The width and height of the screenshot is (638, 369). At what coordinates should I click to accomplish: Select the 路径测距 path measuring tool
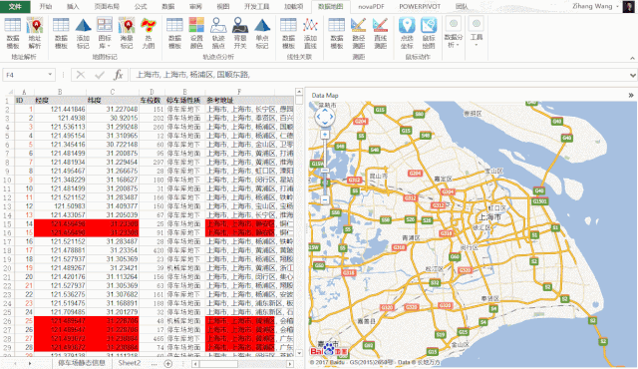pyautogui.click(x=359, y=33)
